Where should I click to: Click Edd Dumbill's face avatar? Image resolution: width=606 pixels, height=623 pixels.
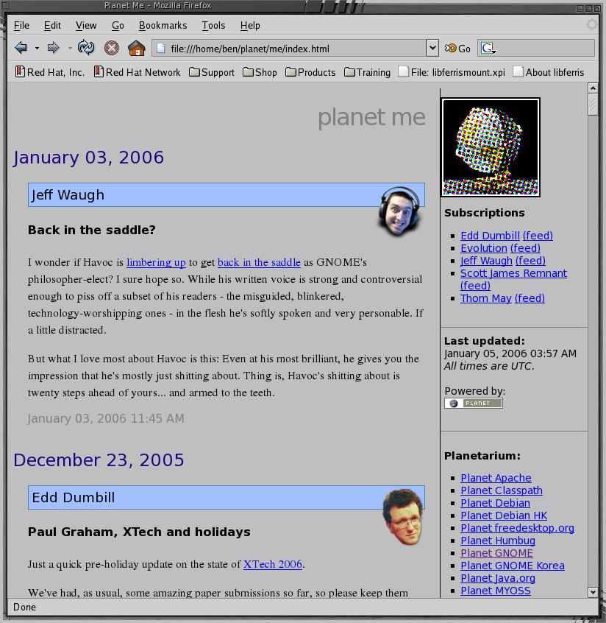click(x=403, y=516)
